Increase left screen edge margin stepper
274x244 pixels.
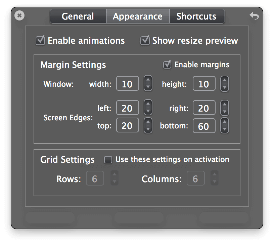point(148,104)
